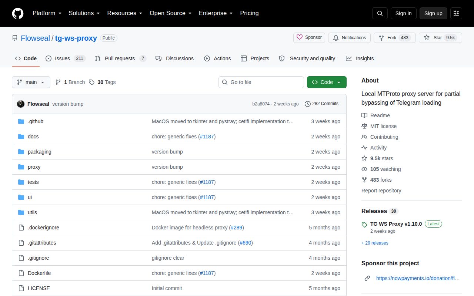View the 1 Branch list
474x296 pixels.
(x=70, y=82)
